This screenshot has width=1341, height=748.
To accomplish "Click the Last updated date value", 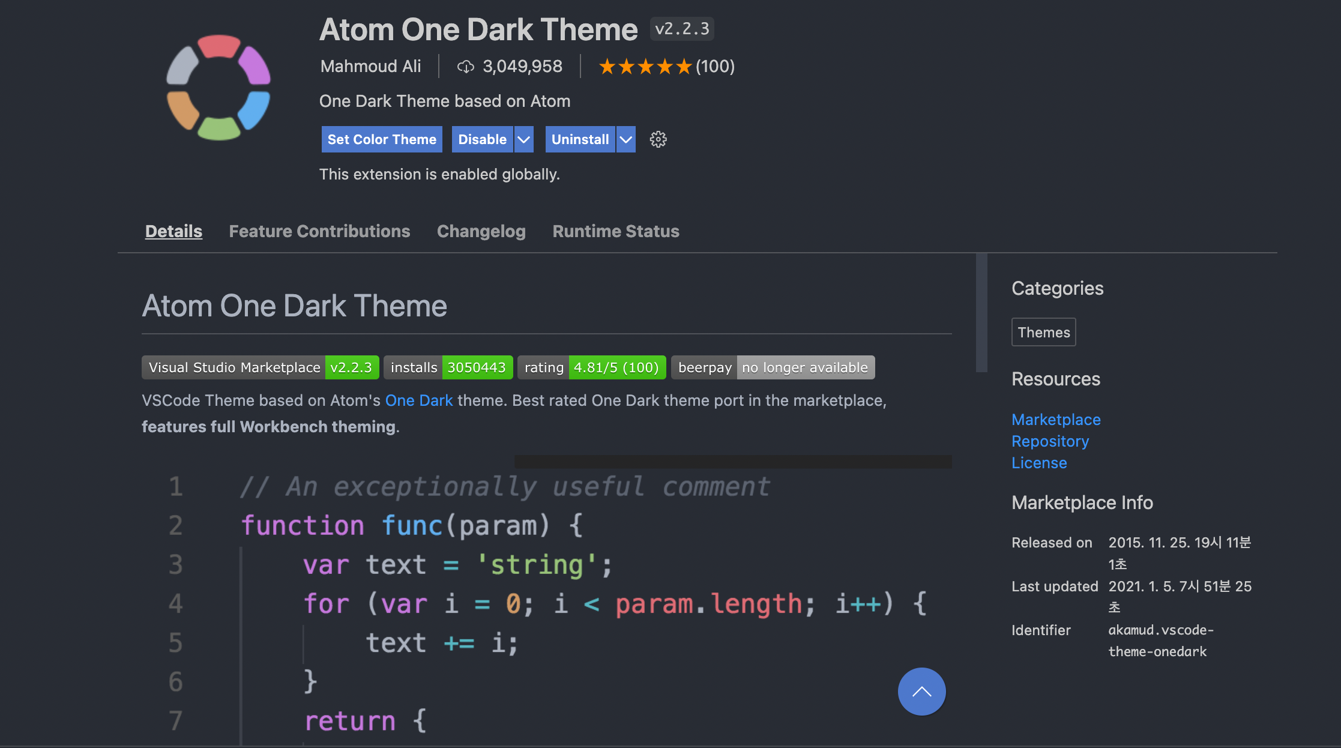I will (x=1180, y=597).
